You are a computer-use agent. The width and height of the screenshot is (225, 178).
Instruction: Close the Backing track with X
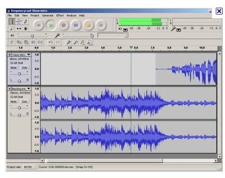click(x=10, y=89)
